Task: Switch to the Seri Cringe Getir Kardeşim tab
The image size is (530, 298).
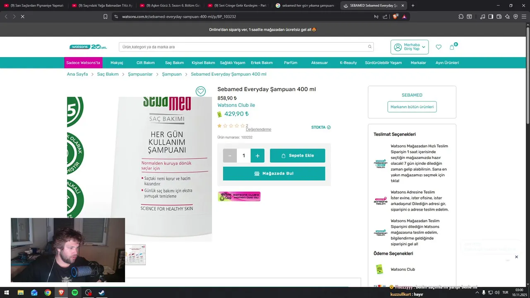Action: [x=238, y=5]
